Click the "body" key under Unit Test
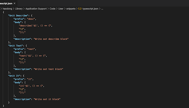 point(18,52)
